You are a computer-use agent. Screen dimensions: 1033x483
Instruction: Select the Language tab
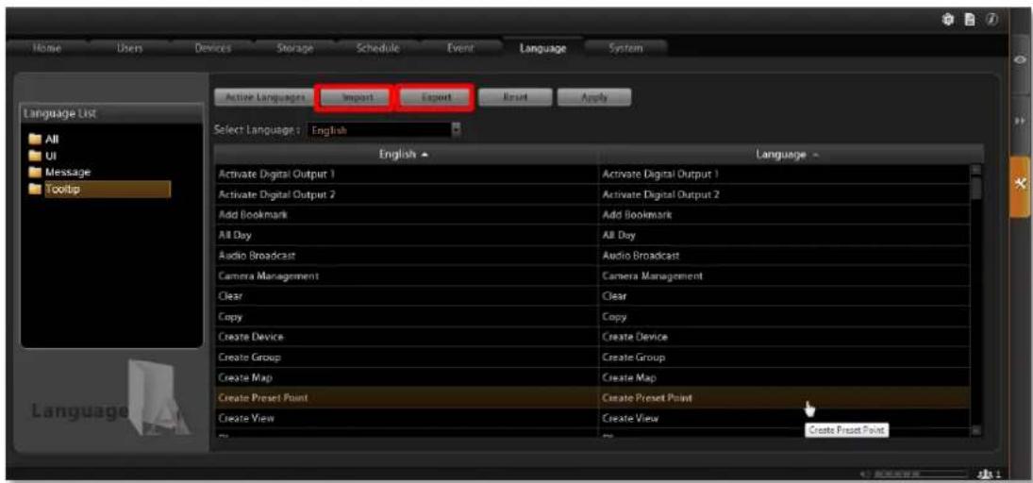click(x=542, y=48)
